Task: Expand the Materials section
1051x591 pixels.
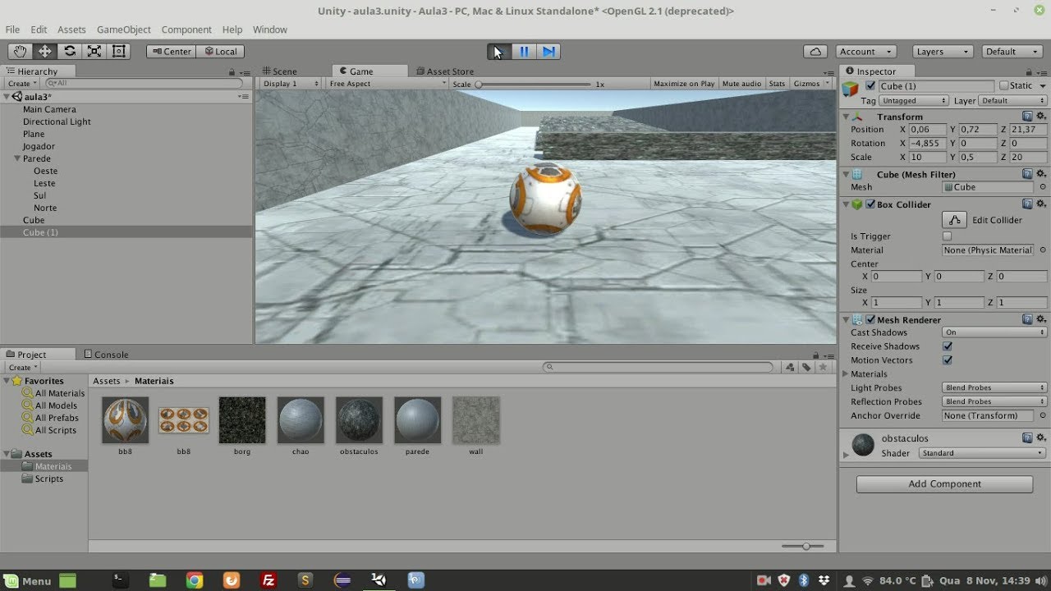Action: pyautogui.click(x=847, y=374)
